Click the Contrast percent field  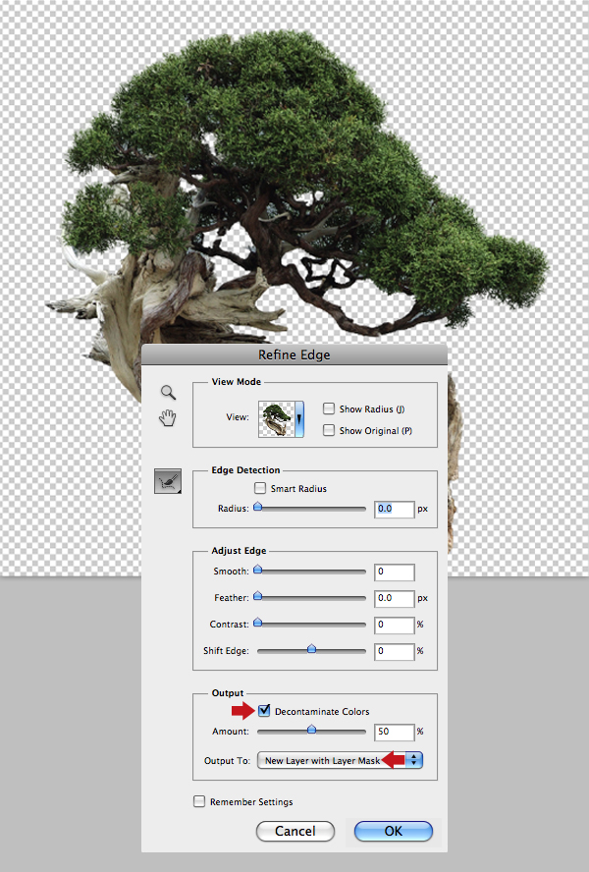tap(395, 626)
